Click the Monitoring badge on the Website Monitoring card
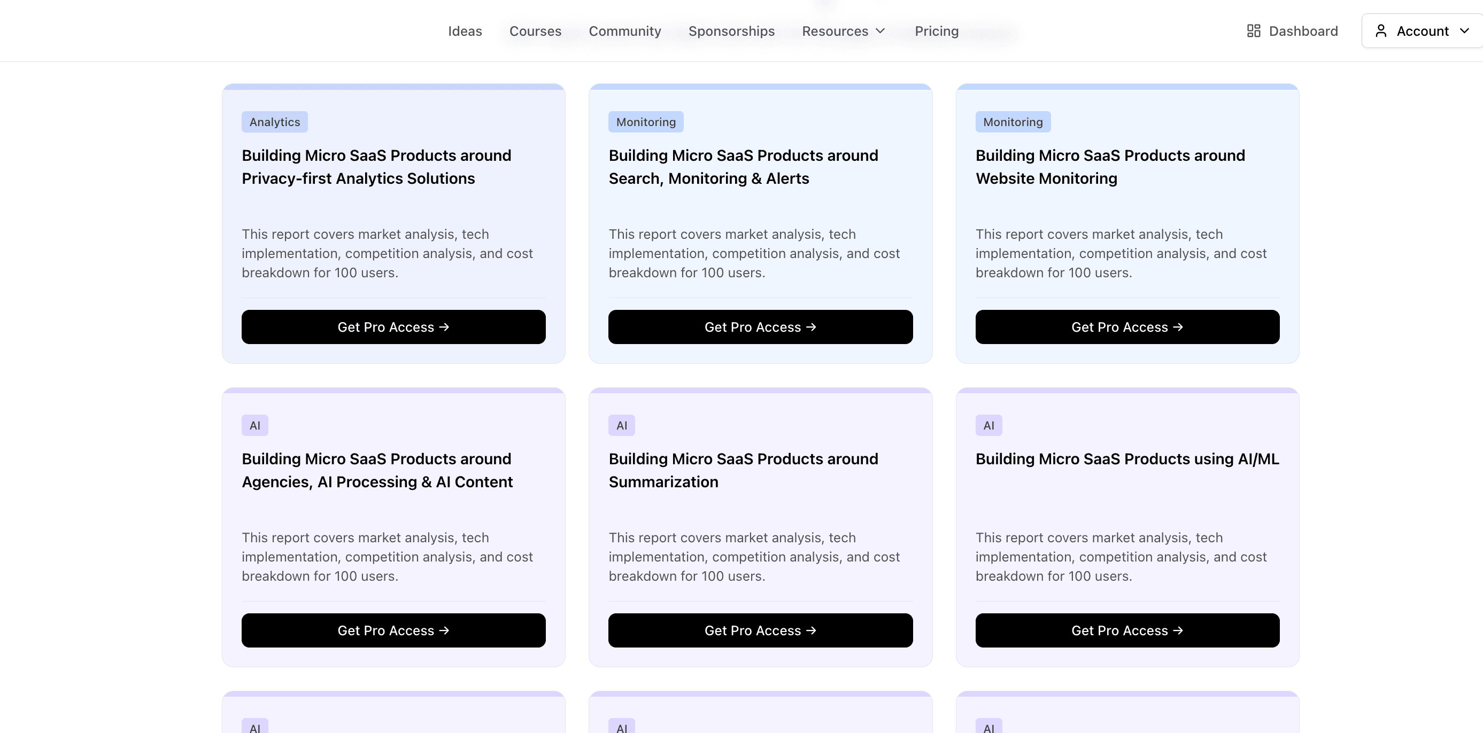This screenshot has width=1483, height=733. 1013,121
